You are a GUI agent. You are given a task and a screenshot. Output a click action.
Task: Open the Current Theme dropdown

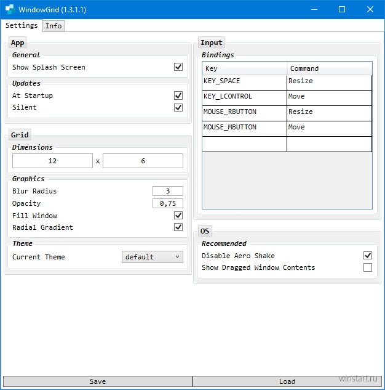coord(153,257)
